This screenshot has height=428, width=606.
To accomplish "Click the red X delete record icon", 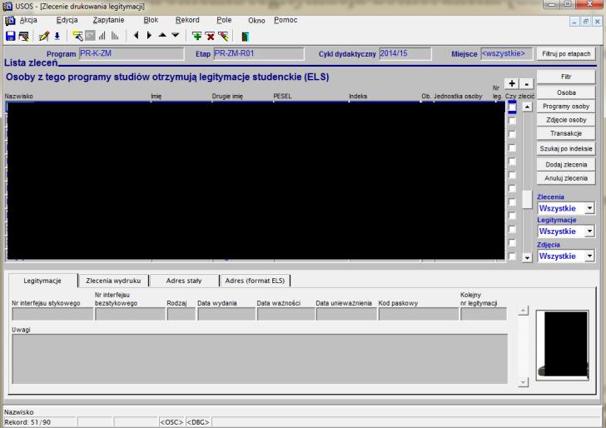I will tap(211, 37).
